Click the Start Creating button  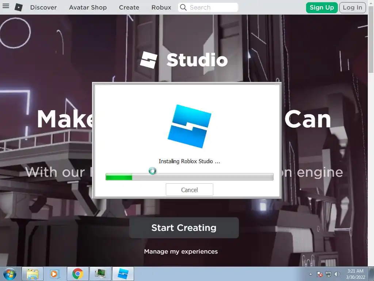(184, 228)
